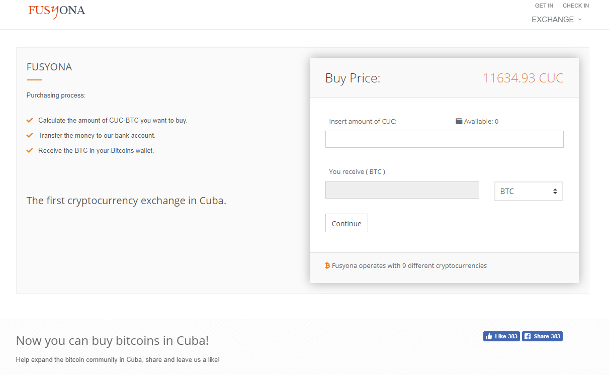
Task: Click checkmark beside 'Calculate the amount' step
Action: click(30, 121)
